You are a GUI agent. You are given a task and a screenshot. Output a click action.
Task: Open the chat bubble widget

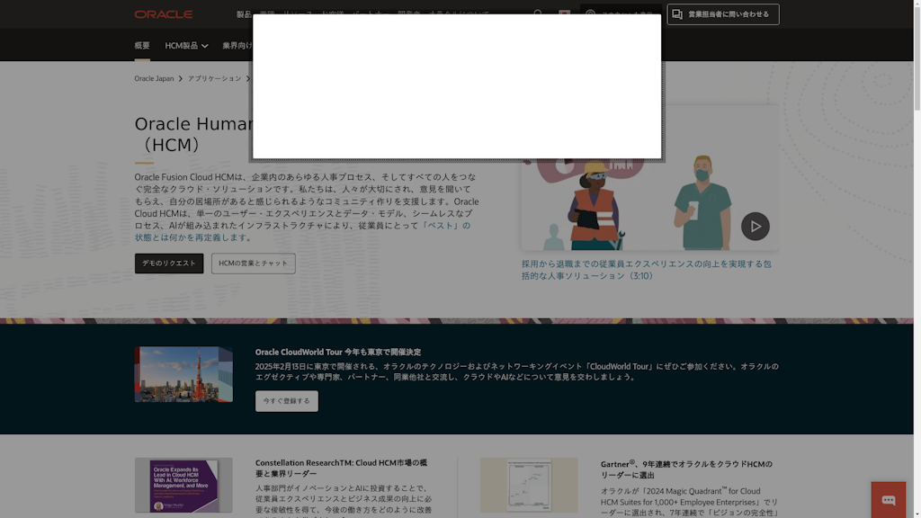tap(888, 500)
